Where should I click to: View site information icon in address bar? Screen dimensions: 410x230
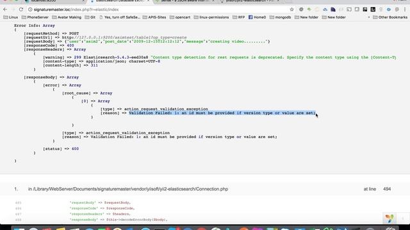click(30, 10)
